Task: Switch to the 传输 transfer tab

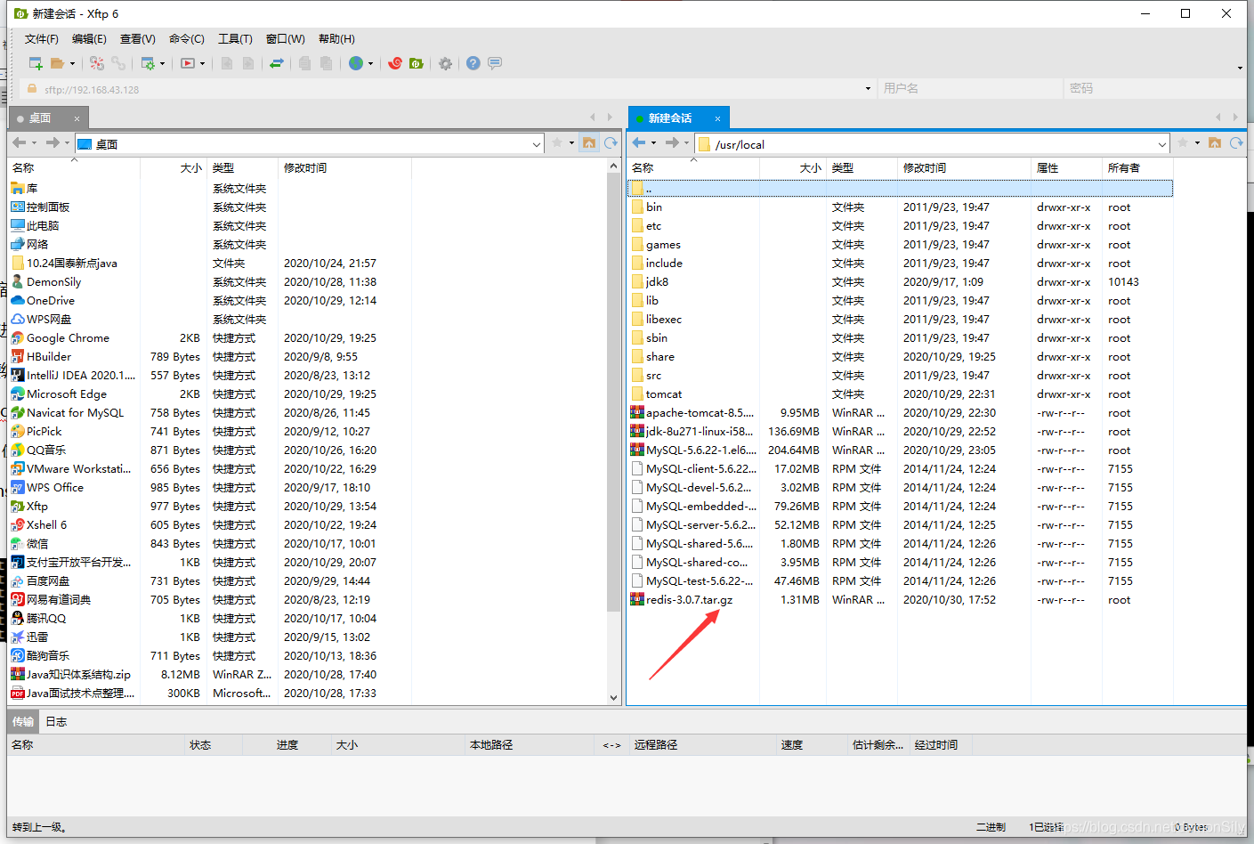Action: [x=23, y=722]
